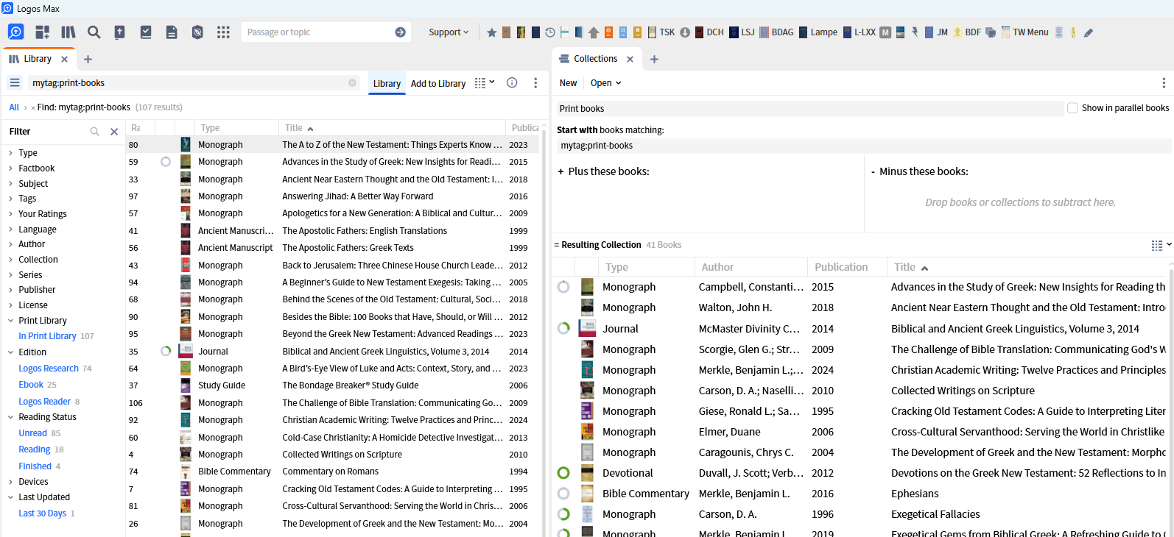Collapse the Print Library filter
Screen dimensions: 1174x537
pyautogui.click(x=10, y=321)
